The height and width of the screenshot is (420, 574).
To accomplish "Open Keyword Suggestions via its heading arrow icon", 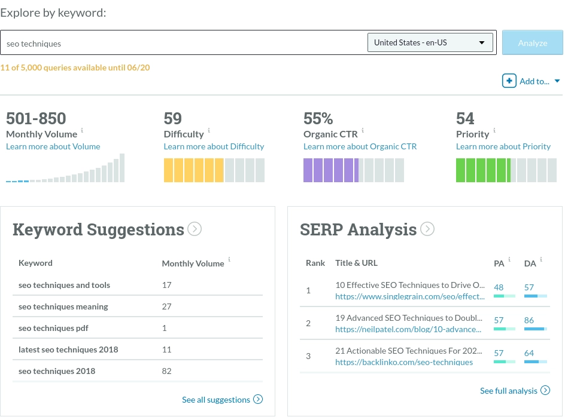I will click(x=195, y=229).
